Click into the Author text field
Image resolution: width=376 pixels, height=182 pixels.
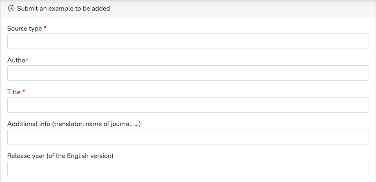(188, 73)
